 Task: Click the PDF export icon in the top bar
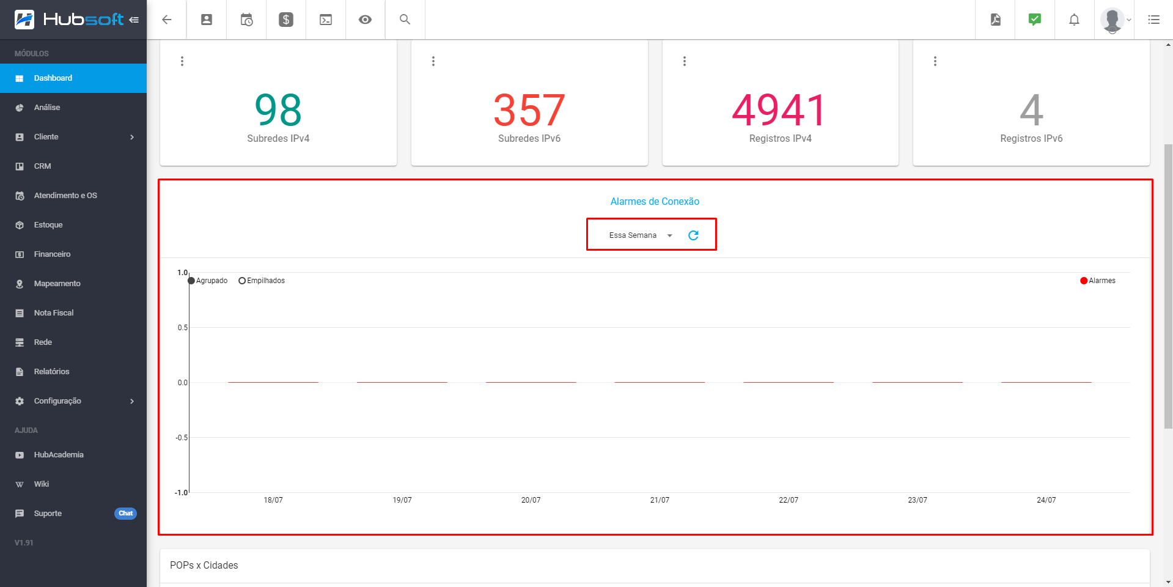[x=995, y=20]
